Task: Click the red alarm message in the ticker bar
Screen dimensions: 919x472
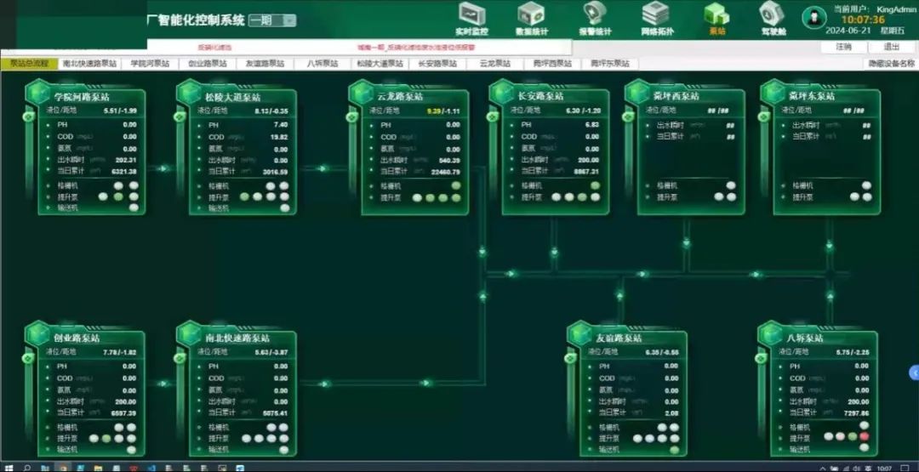Action: (x=415, y=48)
